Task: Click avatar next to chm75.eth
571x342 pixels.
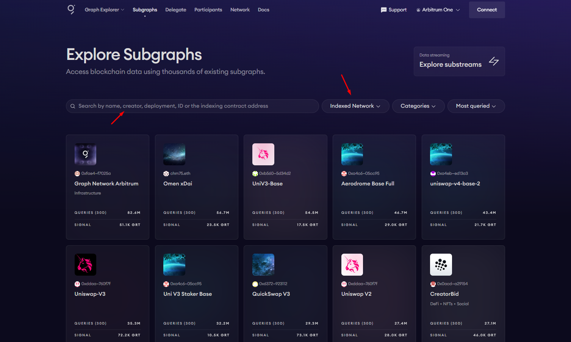Action: click(x=166, y=174)
